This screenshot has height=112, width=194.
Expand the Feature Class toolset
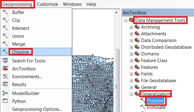tap(131, 61)
